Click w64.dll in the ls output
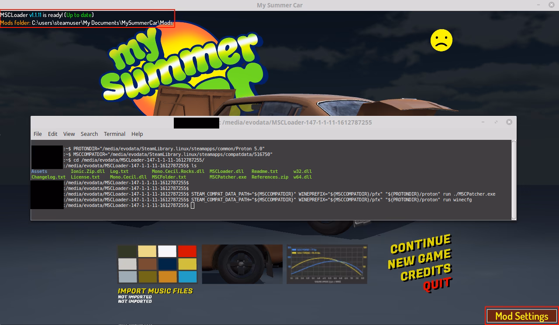The width and height of the screenshot is (559, 325). (x=303, y=177)
